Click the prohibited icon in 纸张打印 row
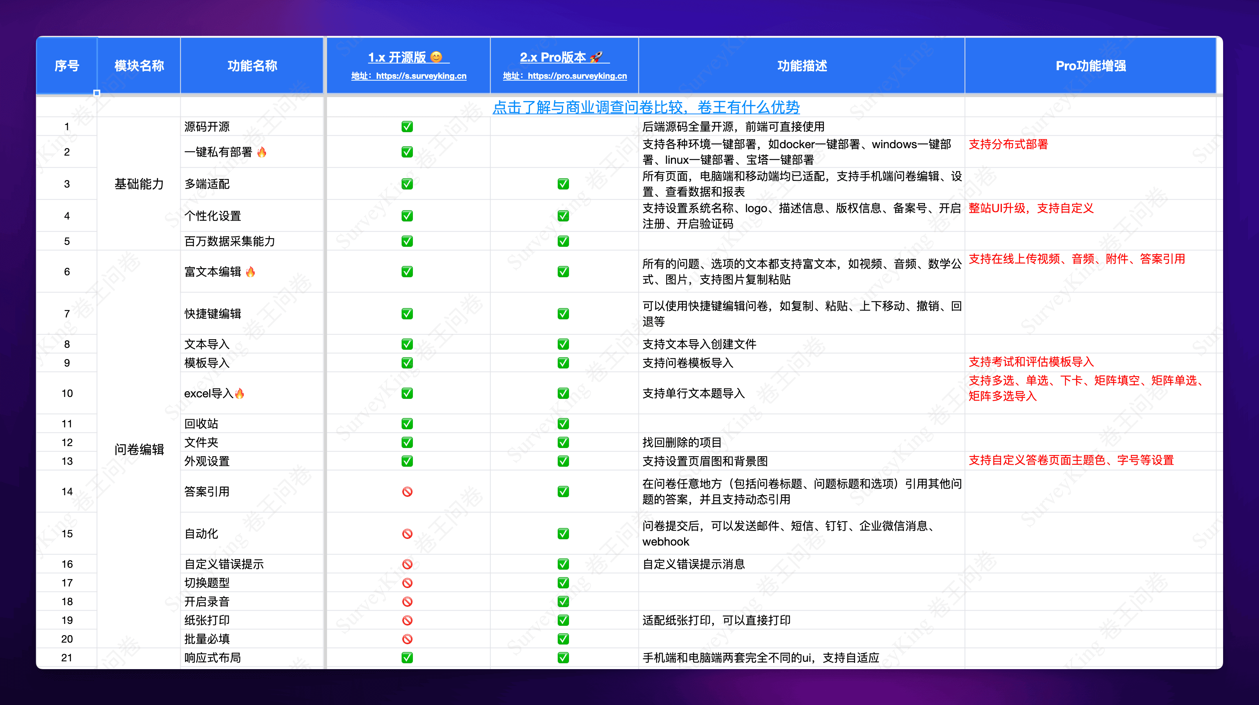This screenshot has width=1259, height=705. [x=407, y=620]
